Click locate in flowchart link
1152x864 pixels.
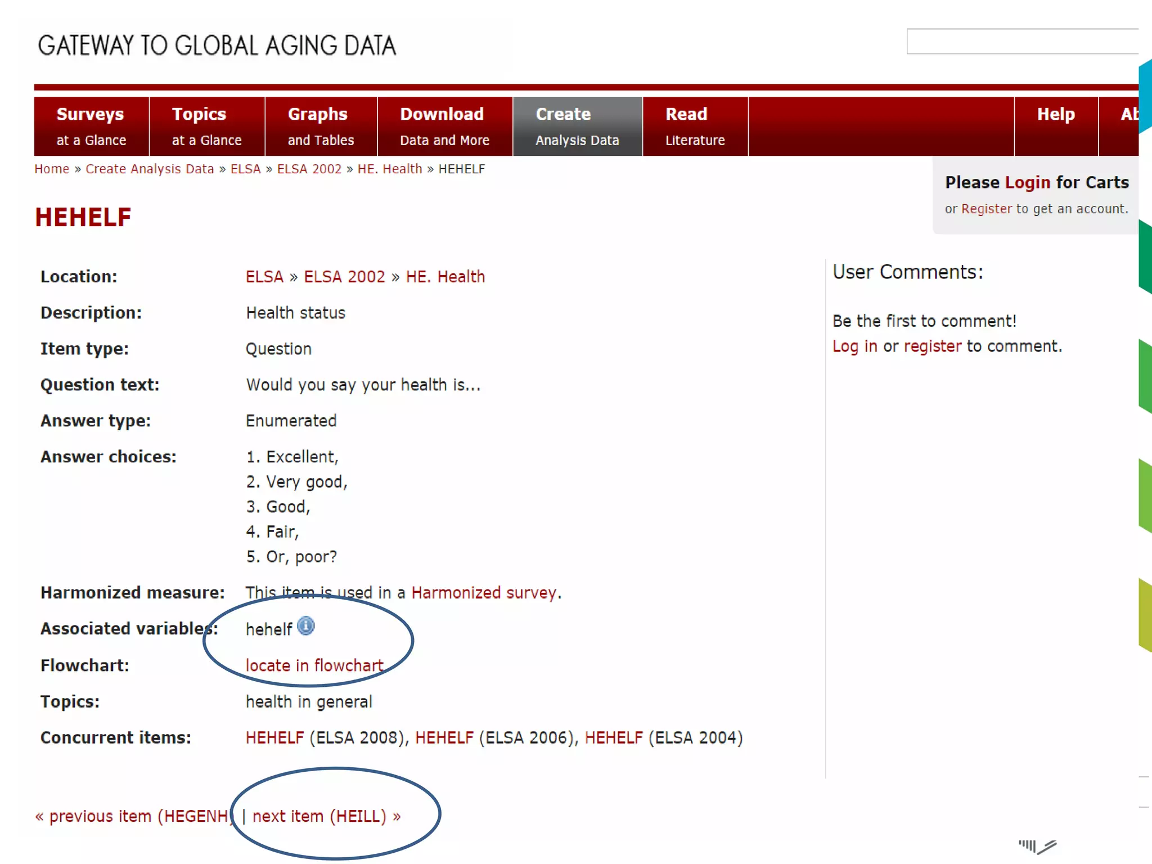point(314,666)
